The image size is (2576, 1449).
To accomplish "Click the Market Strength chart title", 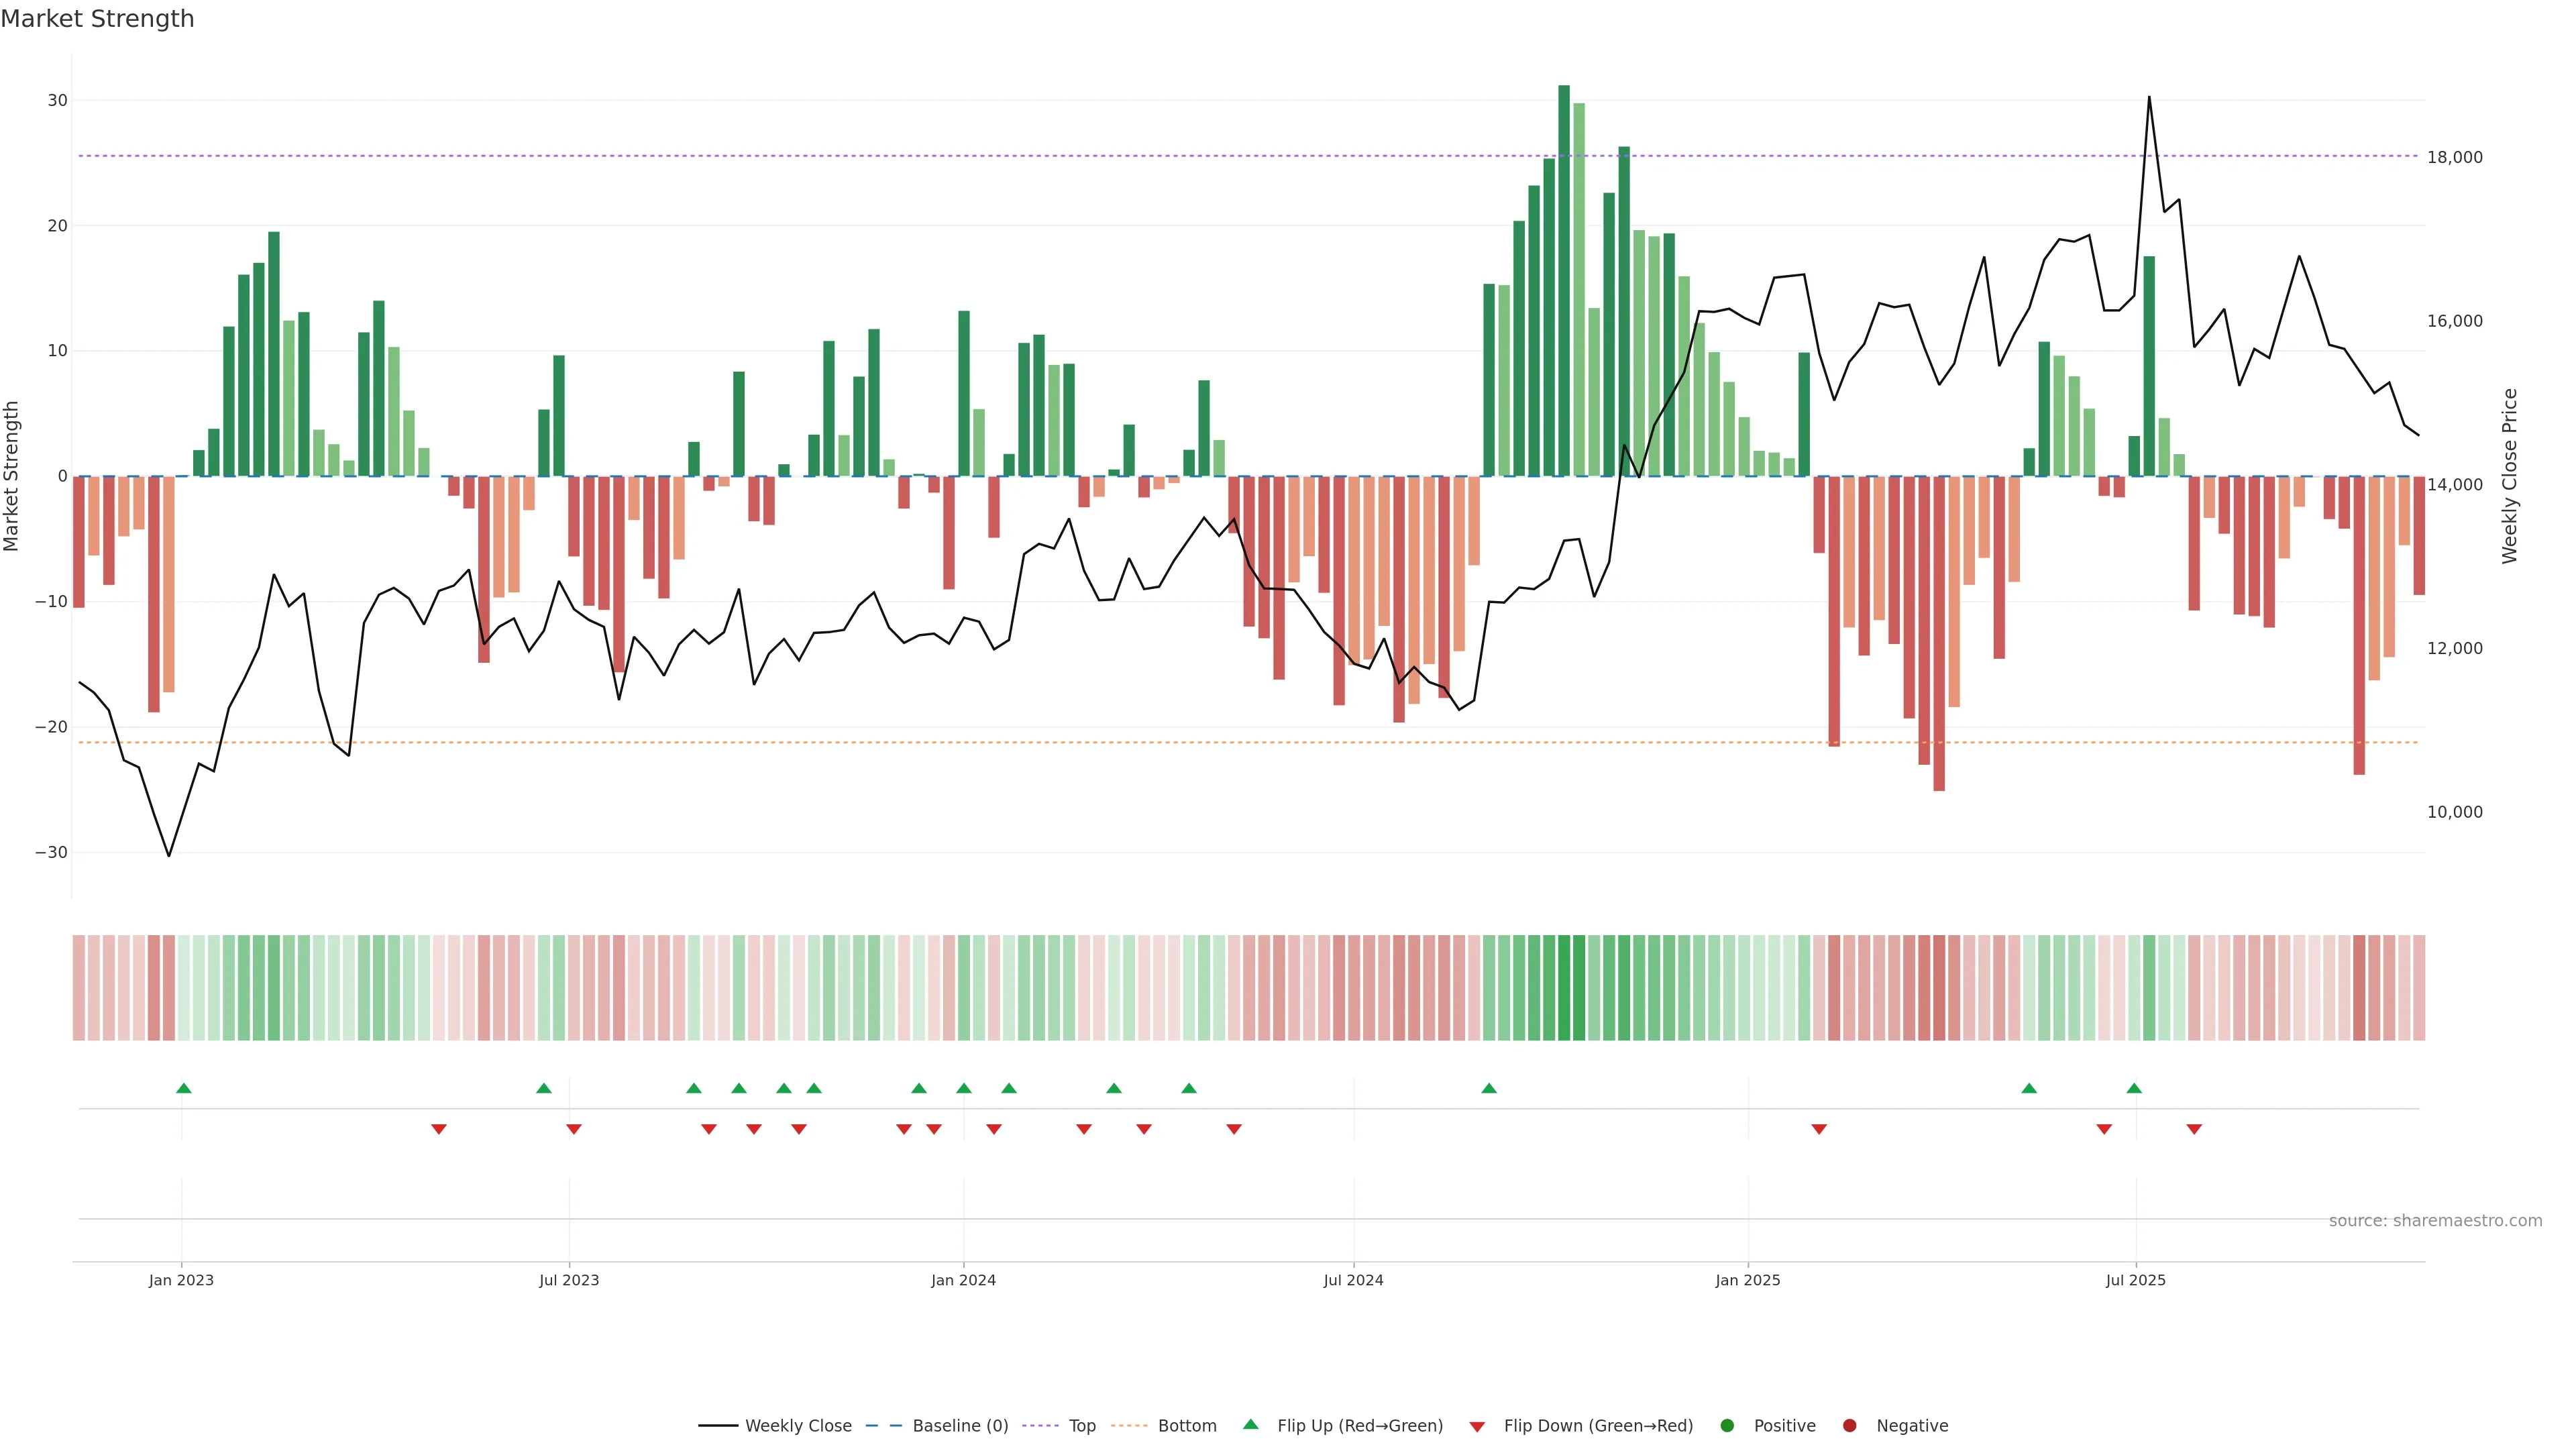I will (97, 19).
